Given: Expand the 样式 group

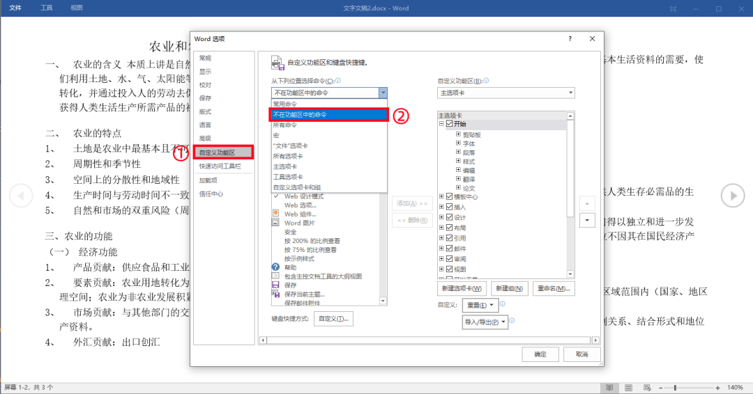Looking at the screenshot, I should click(x=458, y=161).
